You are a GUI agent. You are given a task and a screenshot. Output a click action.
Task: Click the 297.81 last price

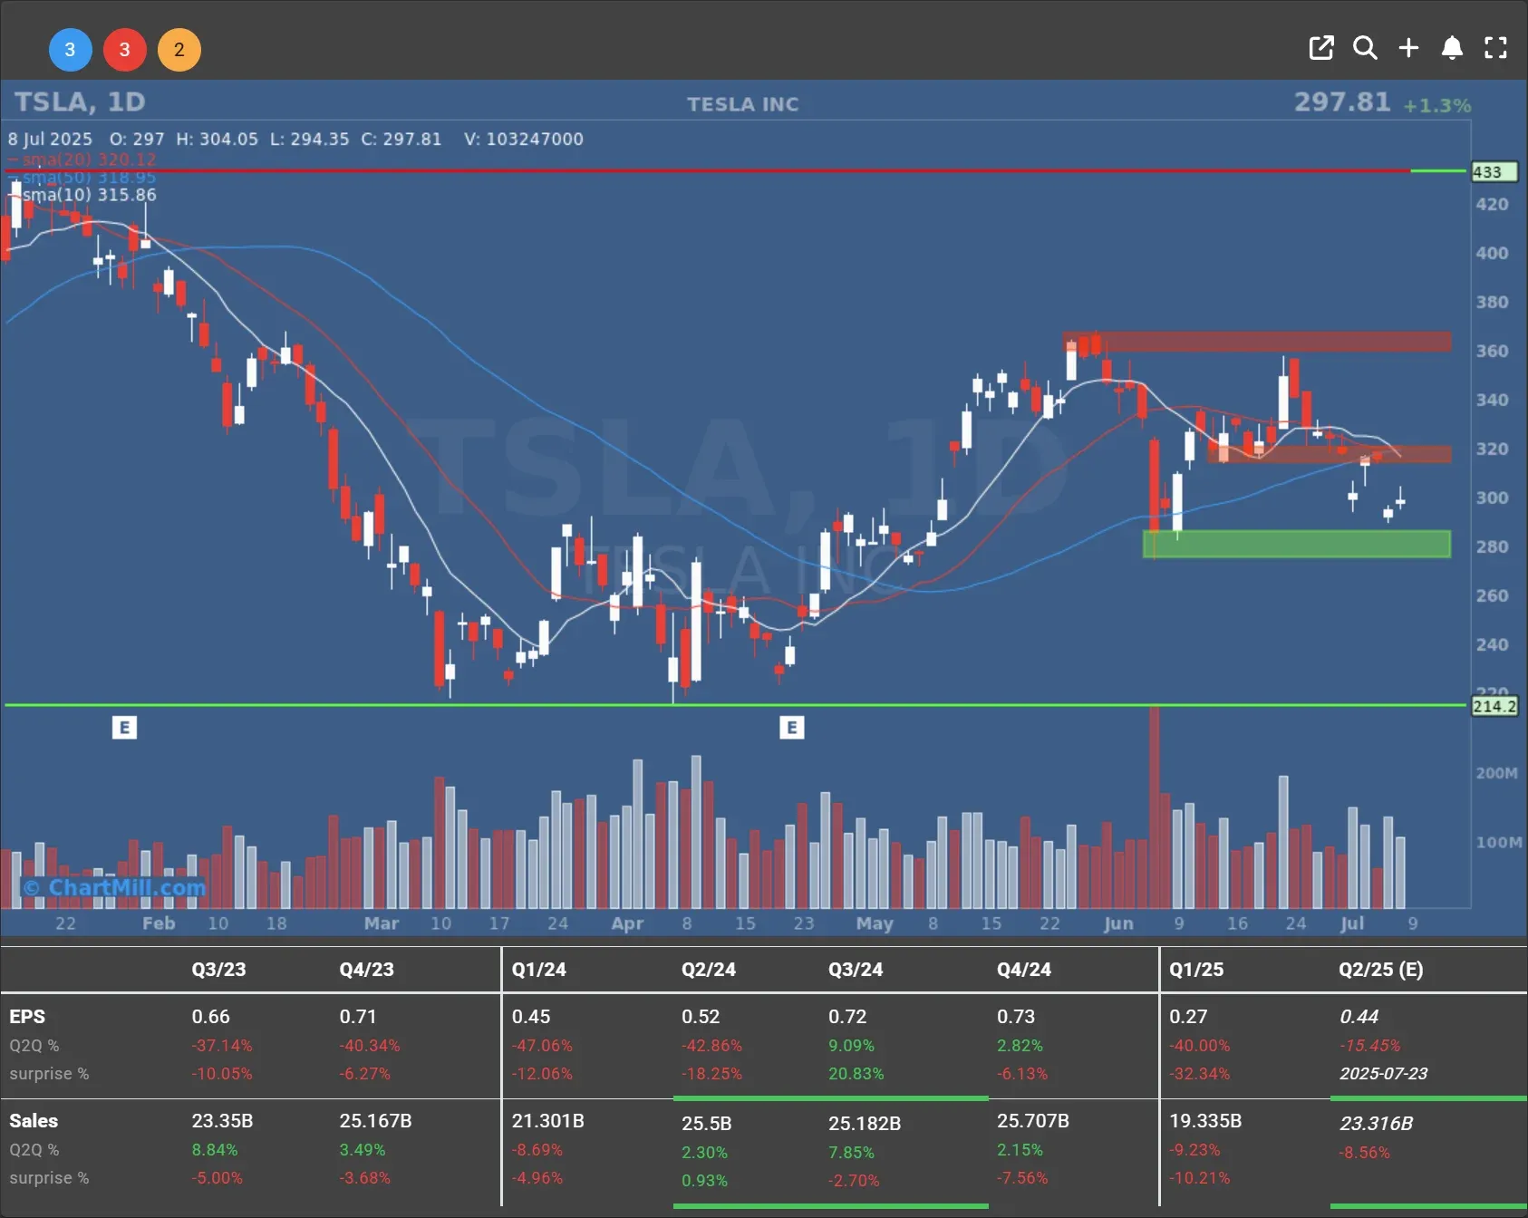[1342, 101]
